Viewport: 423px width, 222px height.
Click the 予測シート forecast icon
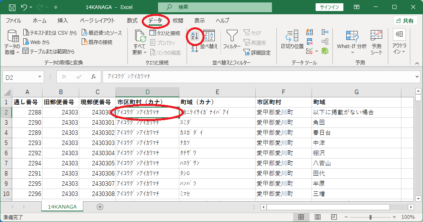[376, 42]
